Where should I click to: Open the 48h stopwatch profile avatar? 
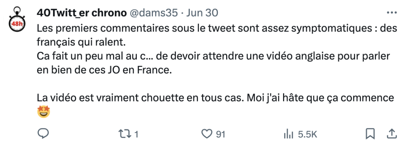click(17, 20)
